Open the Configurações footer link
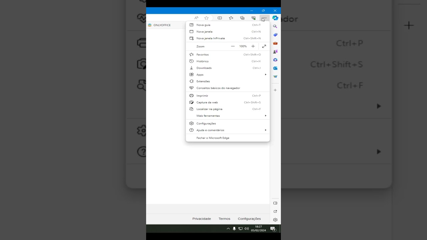Viewport: 427px width, 240px height. click(x=249, y=219)
